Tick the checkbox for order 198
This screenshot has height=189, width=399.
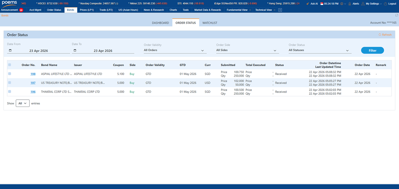point(10,74)
